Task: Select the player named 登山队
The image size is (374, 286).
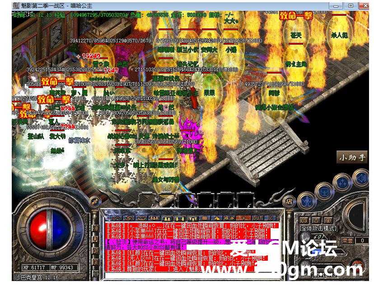Action: pos(36,137)
